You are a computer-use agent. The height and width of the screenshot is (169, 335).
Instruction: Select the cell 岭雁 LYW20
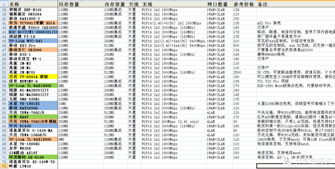33,166
